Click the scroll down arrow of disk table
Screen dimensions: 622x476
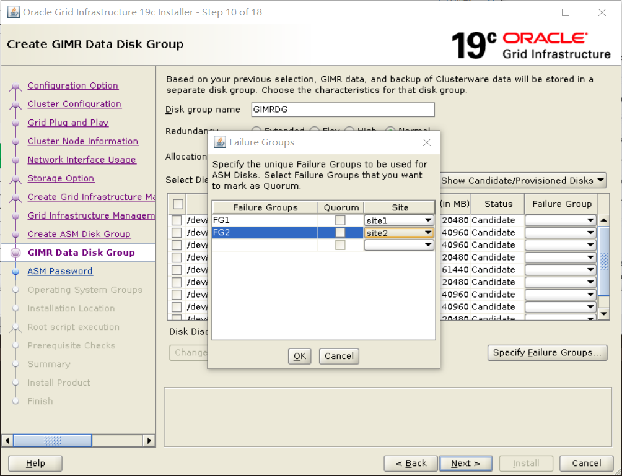click(x=603, y=313)
